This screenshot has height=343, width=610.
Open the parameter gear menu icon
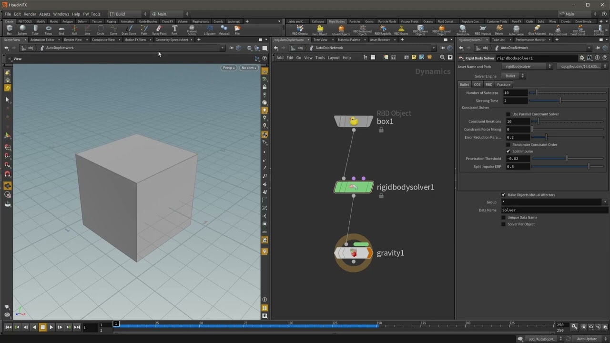(x=582, y=58)
